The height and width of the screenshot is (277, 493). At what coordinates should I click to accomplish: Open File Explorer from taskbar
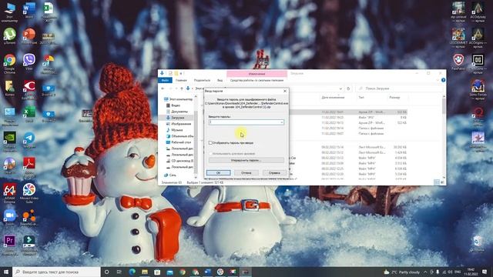point(145,272)
